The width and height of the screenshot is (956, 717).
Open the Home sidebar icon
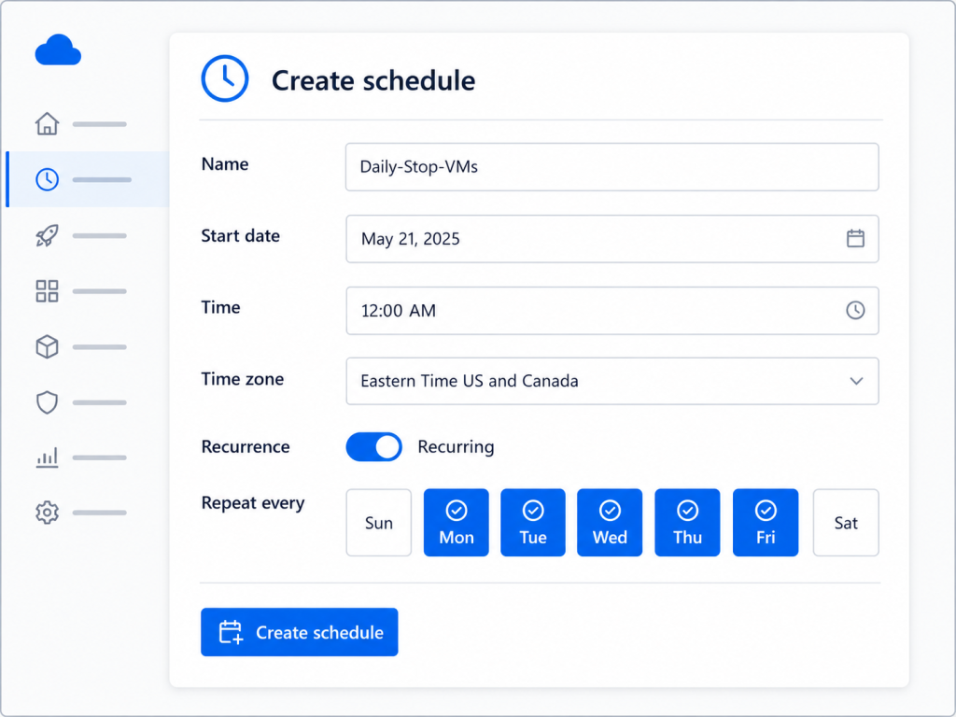47,124
